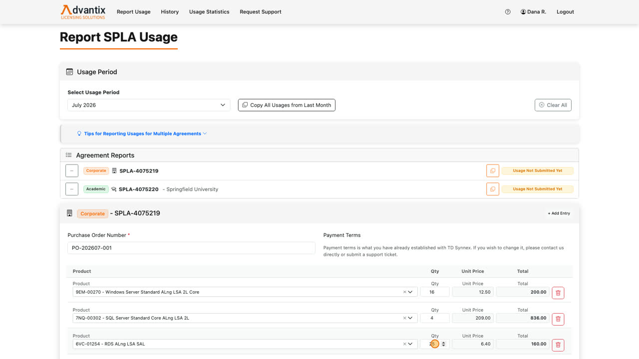Click Usage Not Submitted Yet badge for SPLA-4075219
The width and height of the screenshot is (639, 359).
tap(538, 171)
